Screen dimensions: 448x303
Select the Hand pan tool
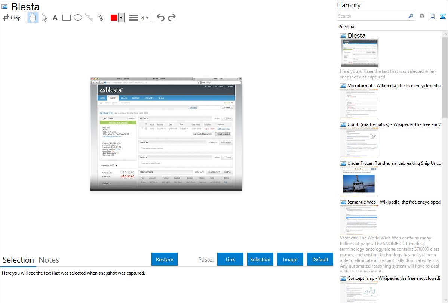point(33,18)
